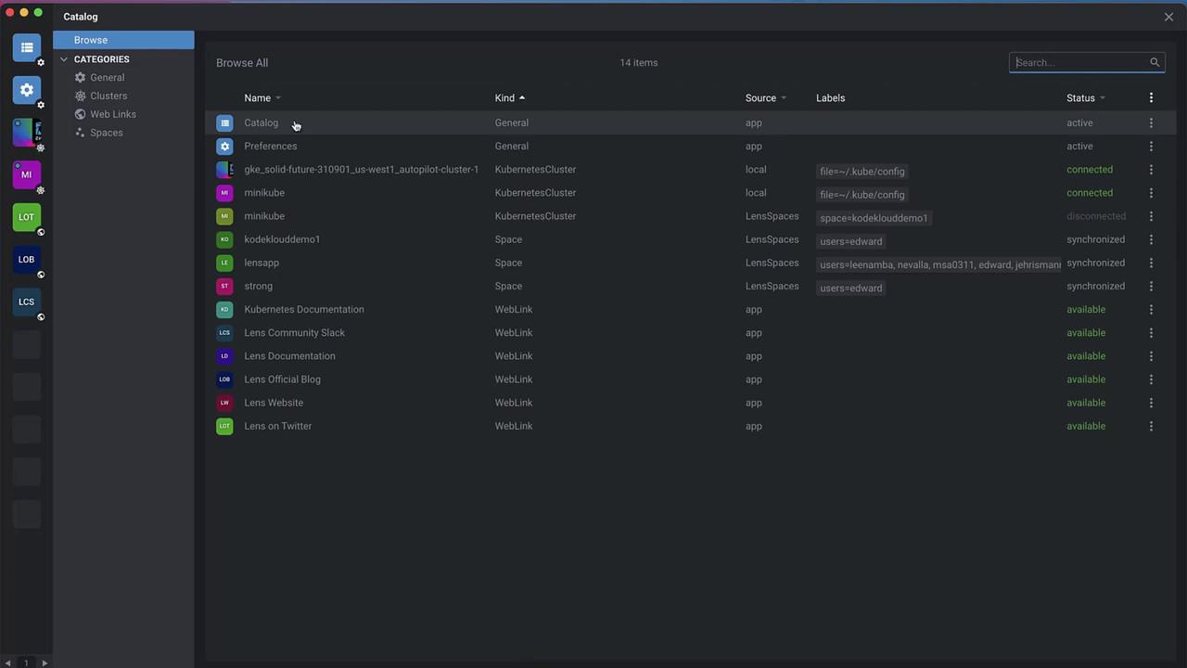
Task: Click the Lens on Twitter row icon
Action: coord(224,426)
